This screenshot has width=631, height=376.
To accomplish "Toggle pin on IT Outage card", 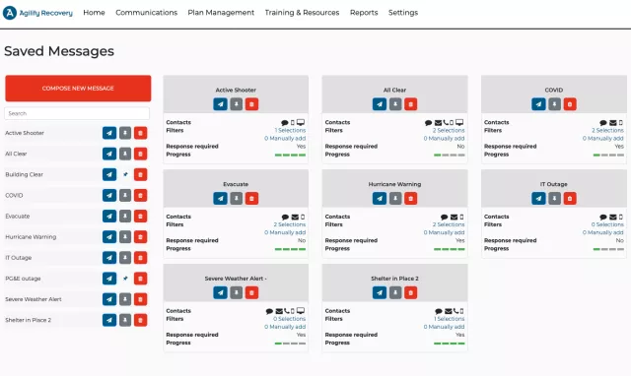I will [x=554, y=199].
